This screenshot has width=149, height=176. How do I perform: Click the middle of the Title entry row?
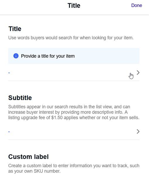tap(74, 73)
